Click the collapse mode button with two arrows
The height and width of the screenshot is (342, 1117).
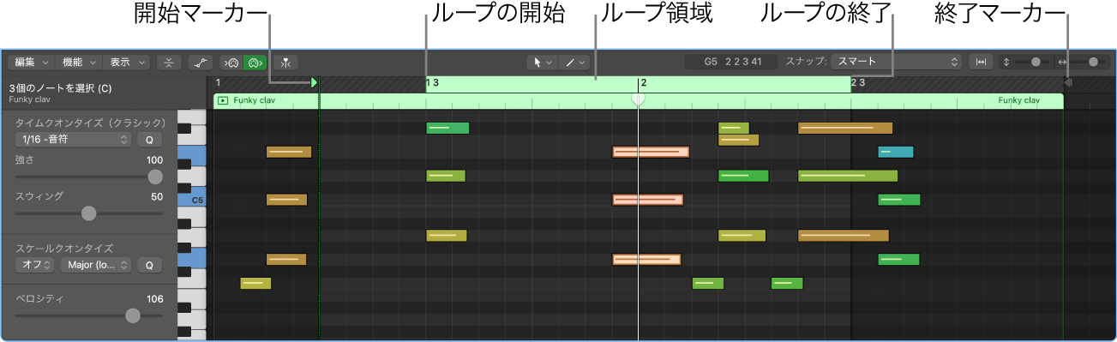[x=169, y=63]
